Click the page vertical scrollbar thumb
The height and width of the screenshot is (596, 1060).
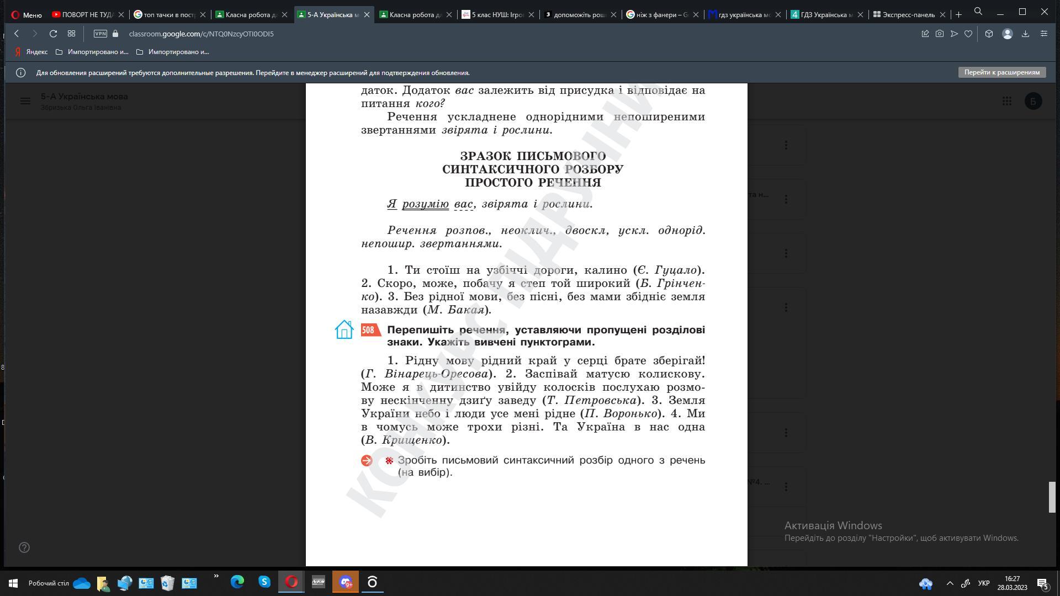[x=1052, y=497]
